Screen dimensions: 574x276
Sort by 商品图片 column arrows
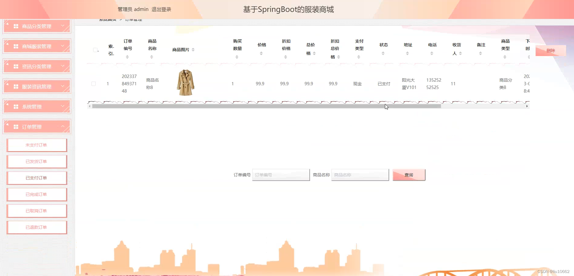click(x=193, y=50)
